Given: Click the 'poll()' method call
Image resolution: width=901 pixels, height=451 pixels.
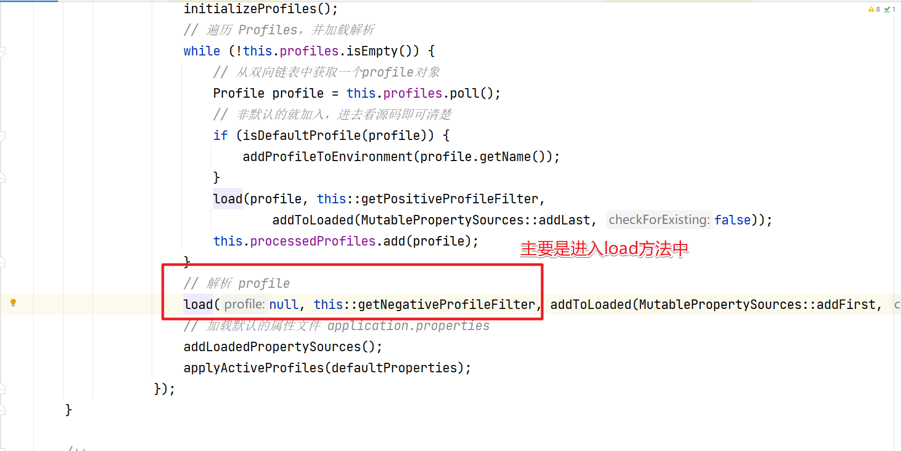Looking at the screenshot, I should click(471, 93).
